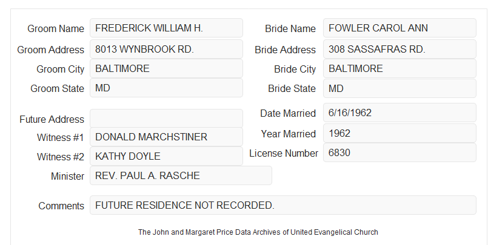Select the Bride Name field
This screenshot has height=245, width=488.
pyautogui.click(x=399, y=28)
